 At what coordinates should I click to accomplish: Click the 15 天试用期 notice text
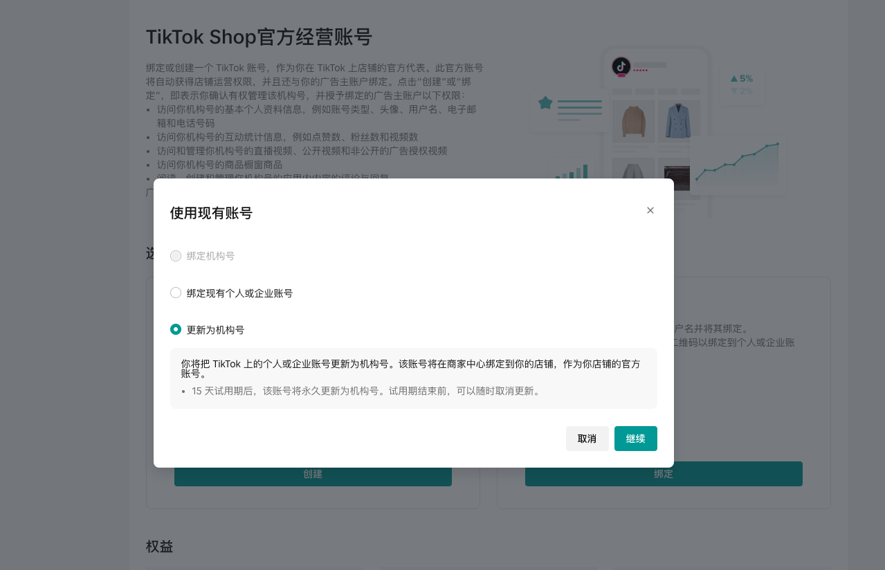(365, 391)
